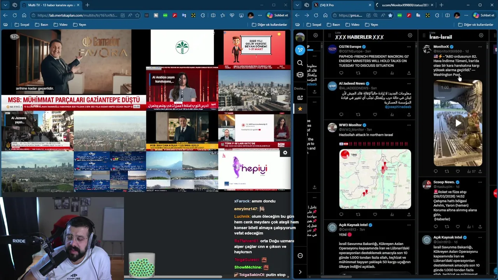Expand the X Pro sidebar with bottom chevron
This screenshot has height=280, width=498.
coord(300,272)
